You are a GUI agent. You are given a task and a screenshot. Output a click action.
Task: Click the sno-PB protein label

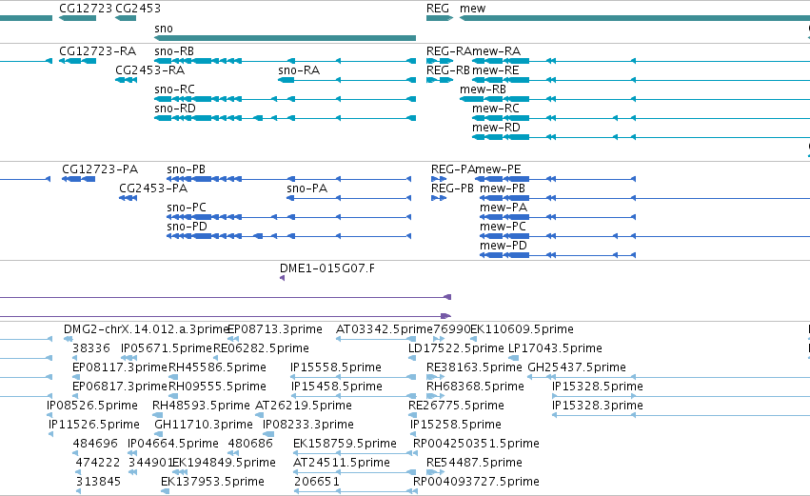click(186, 169)
